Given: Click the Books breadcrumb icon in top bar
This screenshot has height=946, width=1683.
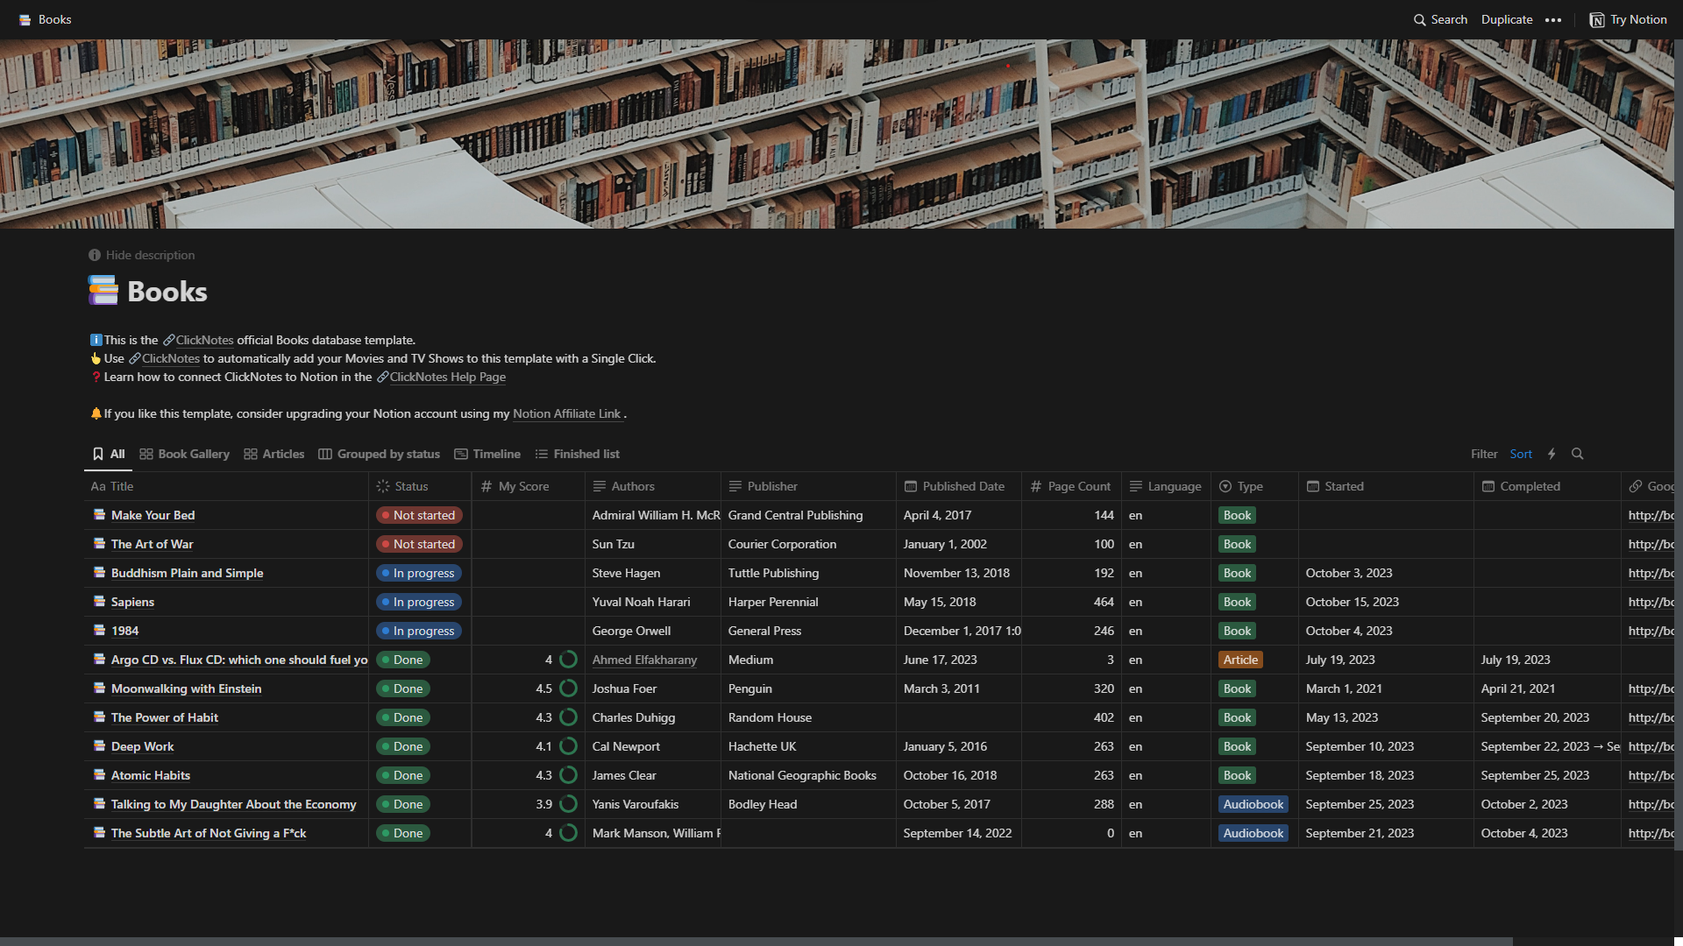Looking at the screenshot, I should click(25, 19).
